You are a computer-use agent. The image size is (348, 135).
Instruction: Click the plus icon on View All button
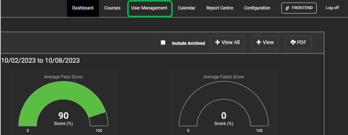pyautogui.click(x=218, y=42)
